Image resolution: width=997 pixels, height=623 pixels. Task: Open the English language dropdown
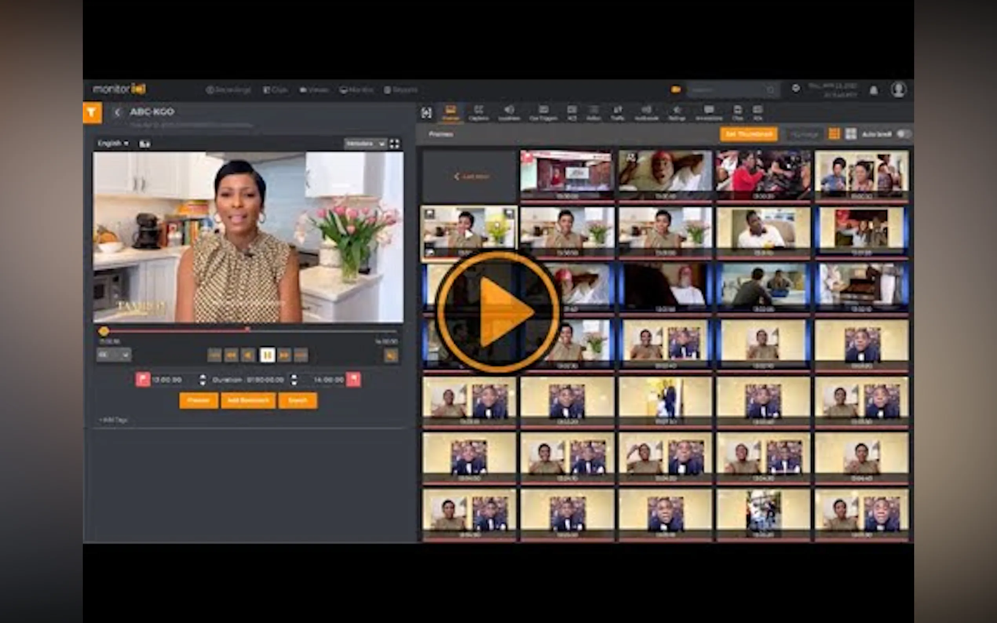pos(113,143)
